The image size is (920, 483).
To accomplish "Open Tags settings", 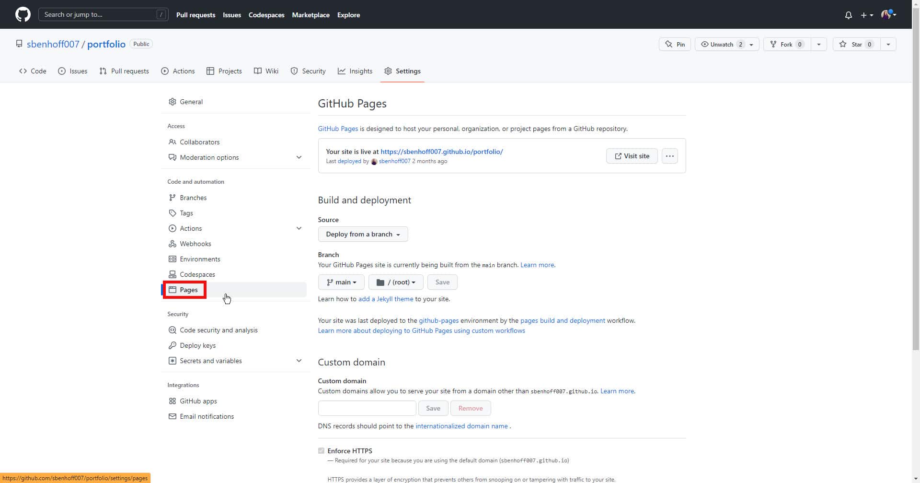I will click(235, 213).
